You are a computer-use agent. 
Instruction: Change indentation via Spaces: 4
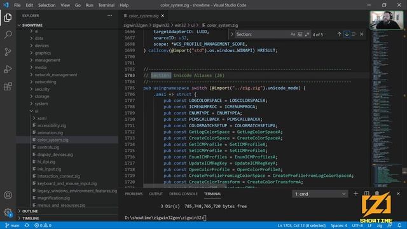339,225
